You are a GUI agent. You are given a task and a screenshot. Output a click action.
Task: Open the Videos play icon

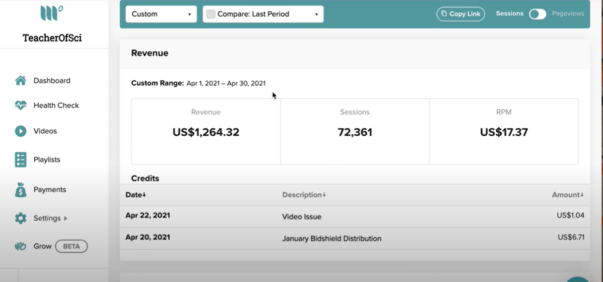coord(20,131)
